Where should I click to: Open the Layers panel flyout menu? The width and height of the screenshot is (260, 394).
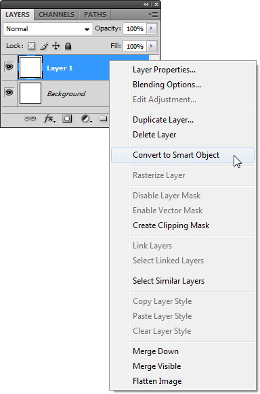[153, 15]
